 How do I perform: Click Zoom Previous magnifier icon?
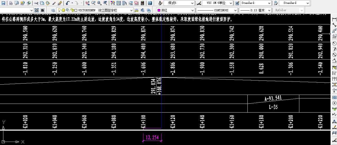pos(105,3)
